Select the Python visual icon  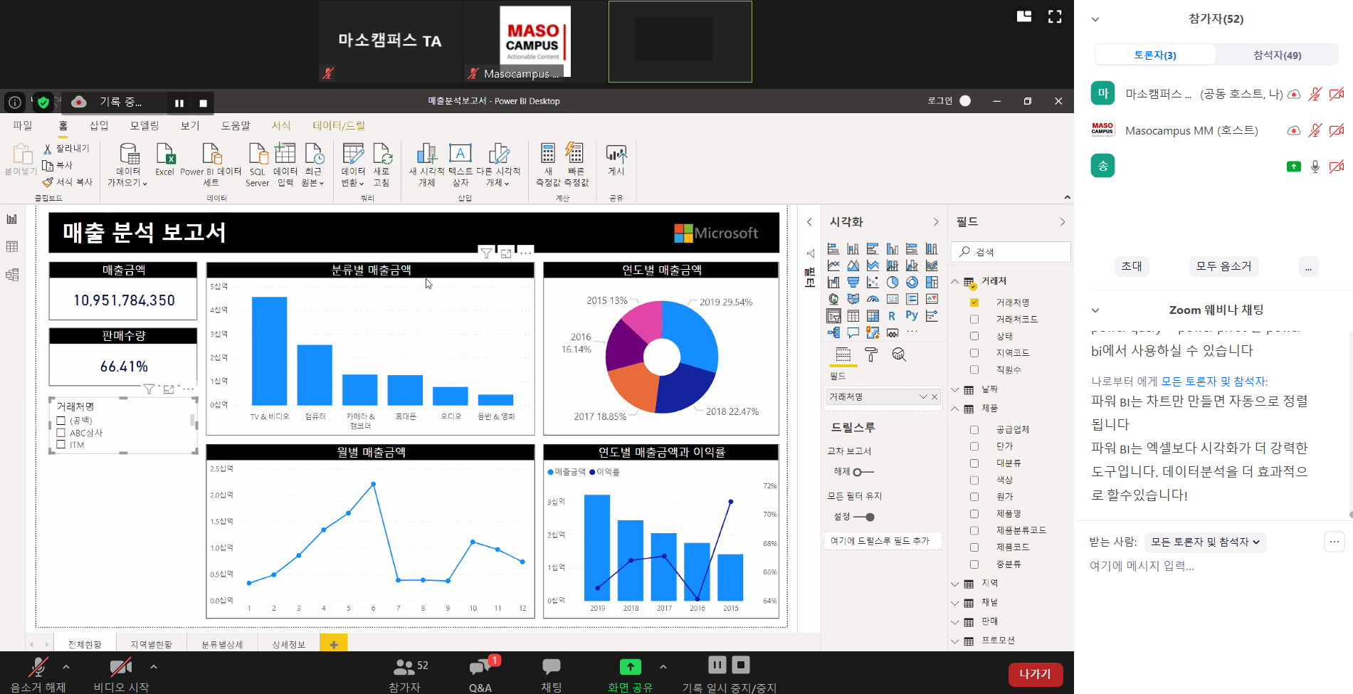pyautogui.click(x=912, y=315)
